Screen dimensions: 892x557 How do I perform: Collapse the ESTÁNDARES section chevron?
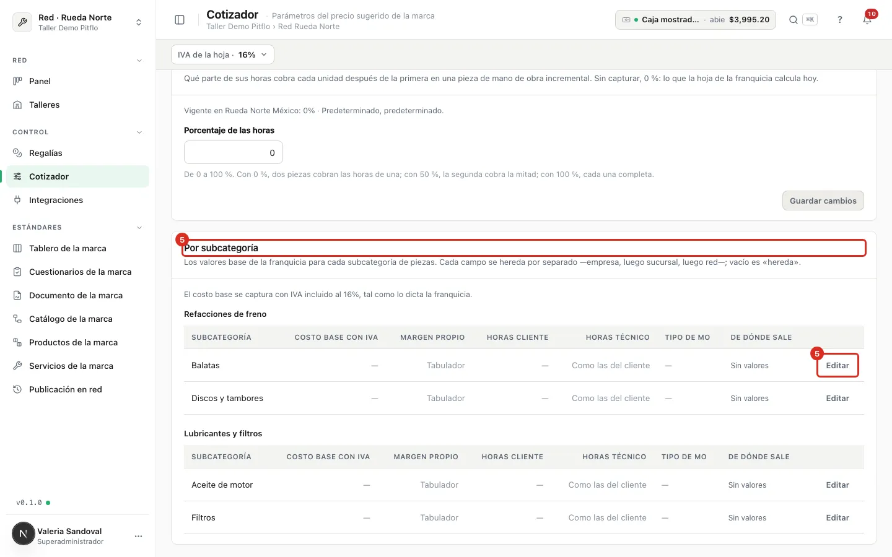(x=139, y=228)
